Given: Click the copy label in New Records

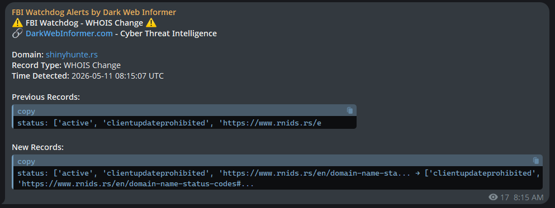Looking at the screenshot, I should coord(26,161).
